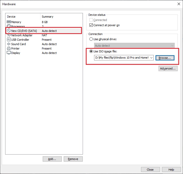Click Present summary for USB Controller
The height and width of the screenshot is (174, 183).
click(x=47, y=40)
